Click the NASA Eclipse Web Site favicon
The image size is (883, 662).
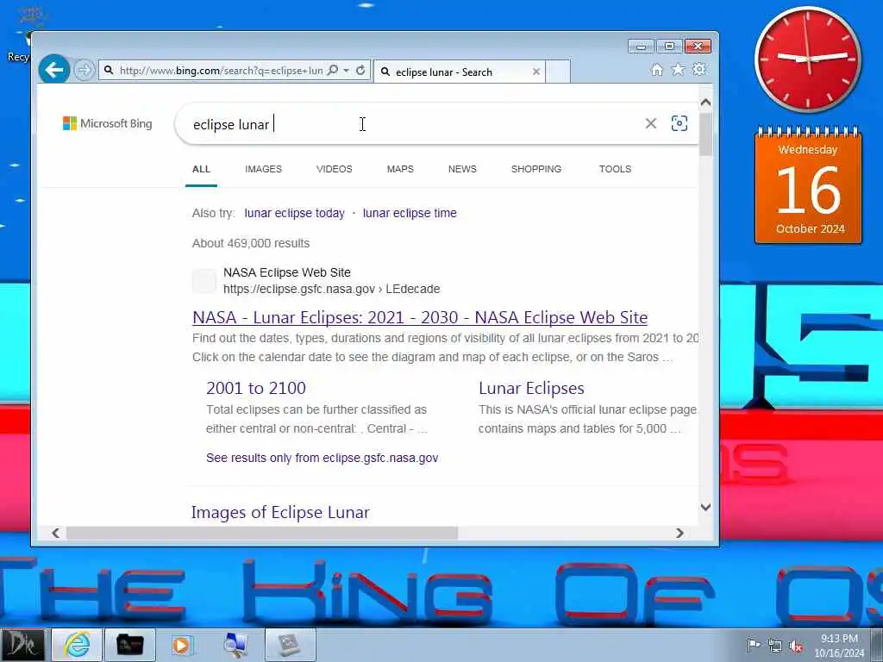(204, 280)
